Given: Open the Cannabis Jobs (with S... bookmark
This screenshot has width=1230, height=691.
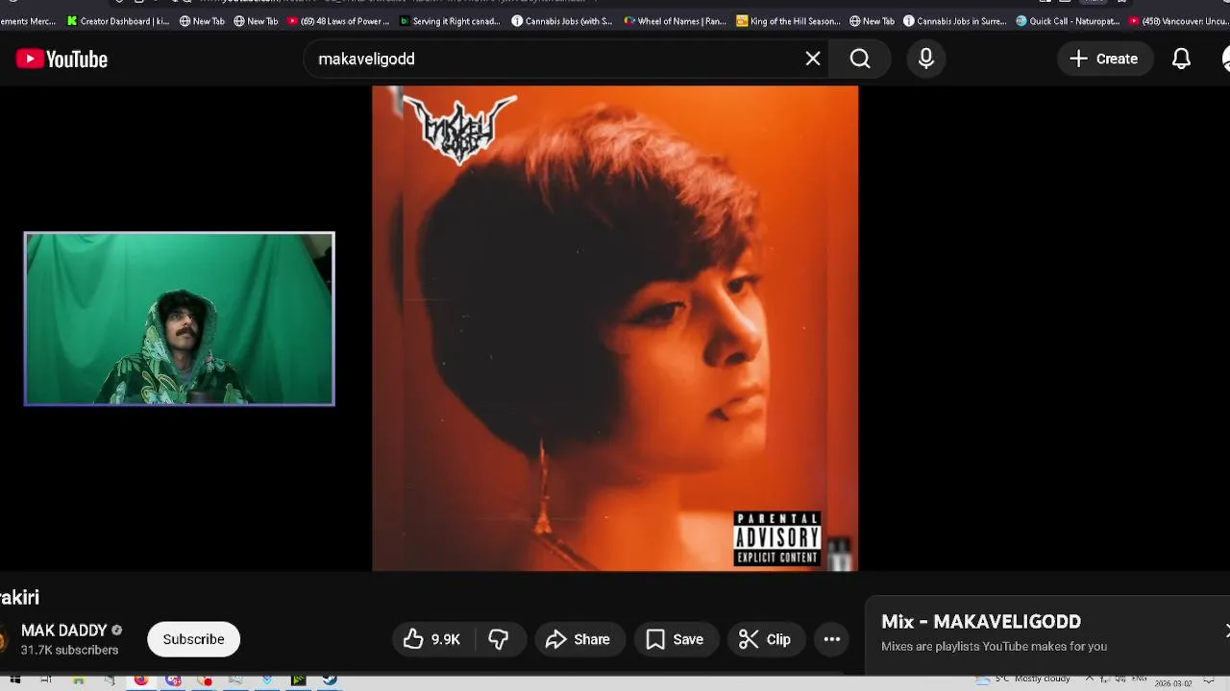Looking at the screenshot, I should [562, 21].
